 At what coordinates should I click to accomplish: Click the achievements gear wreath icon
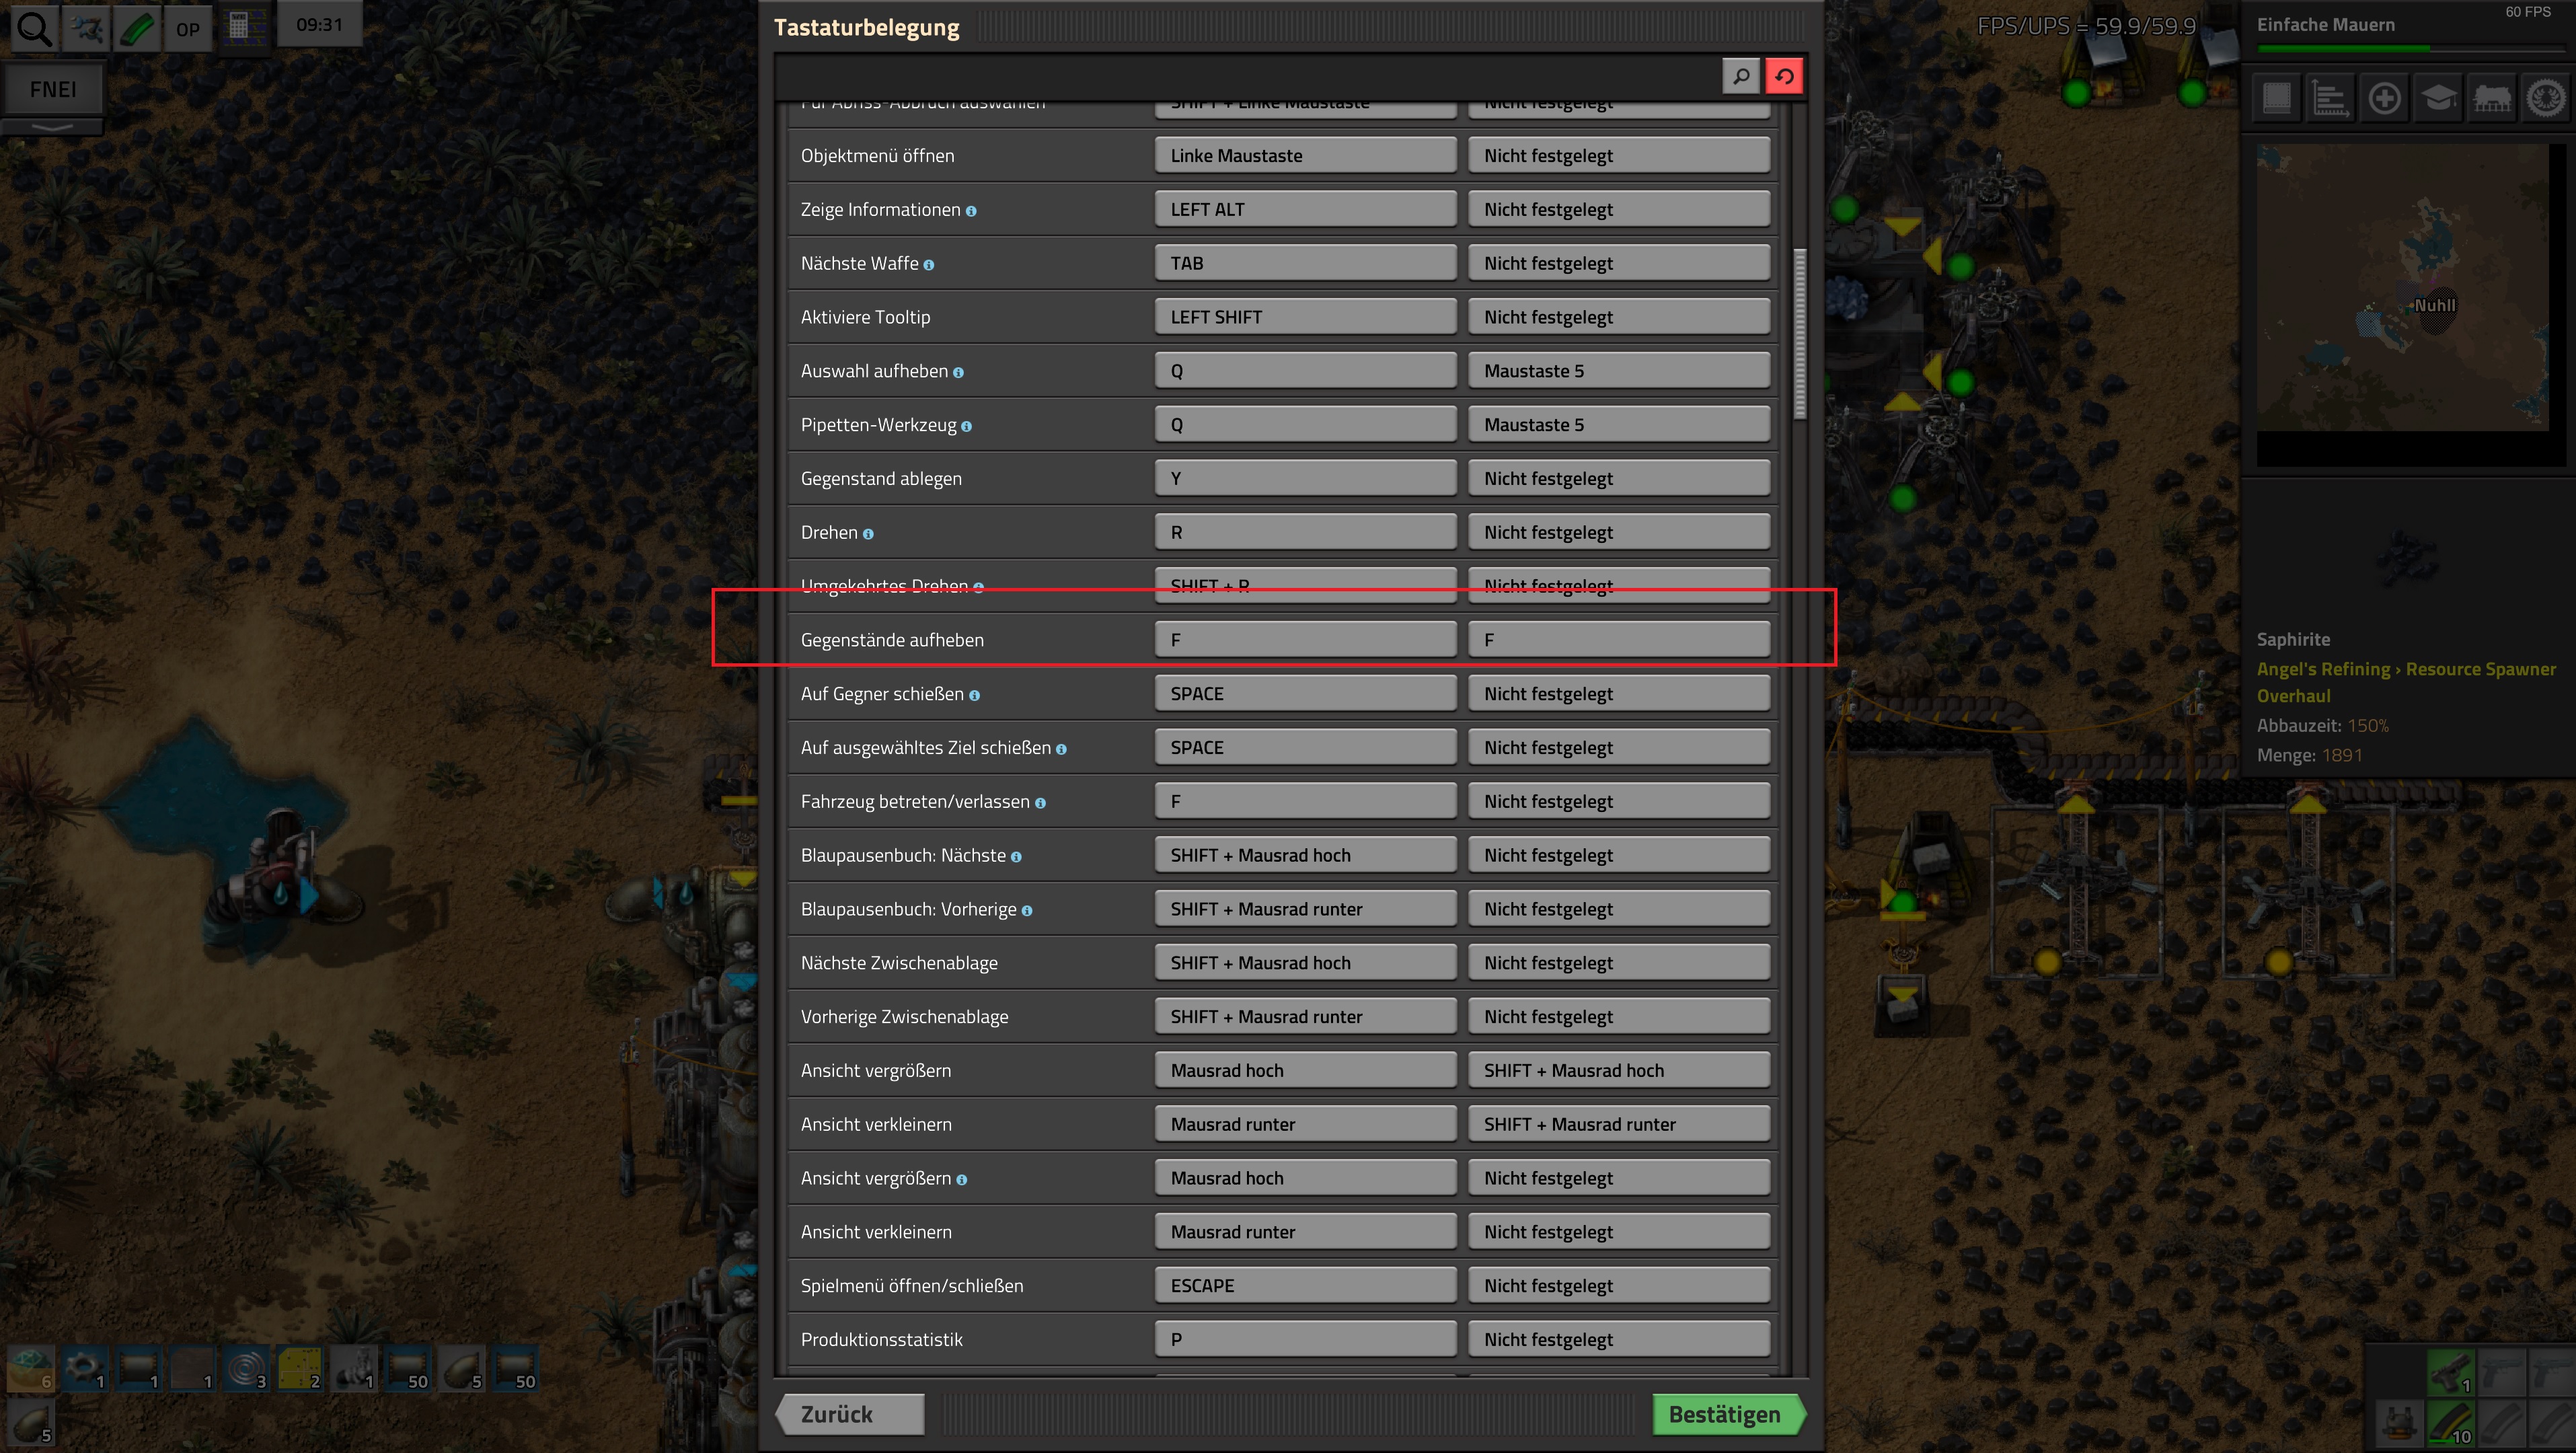coord(2546,98)
